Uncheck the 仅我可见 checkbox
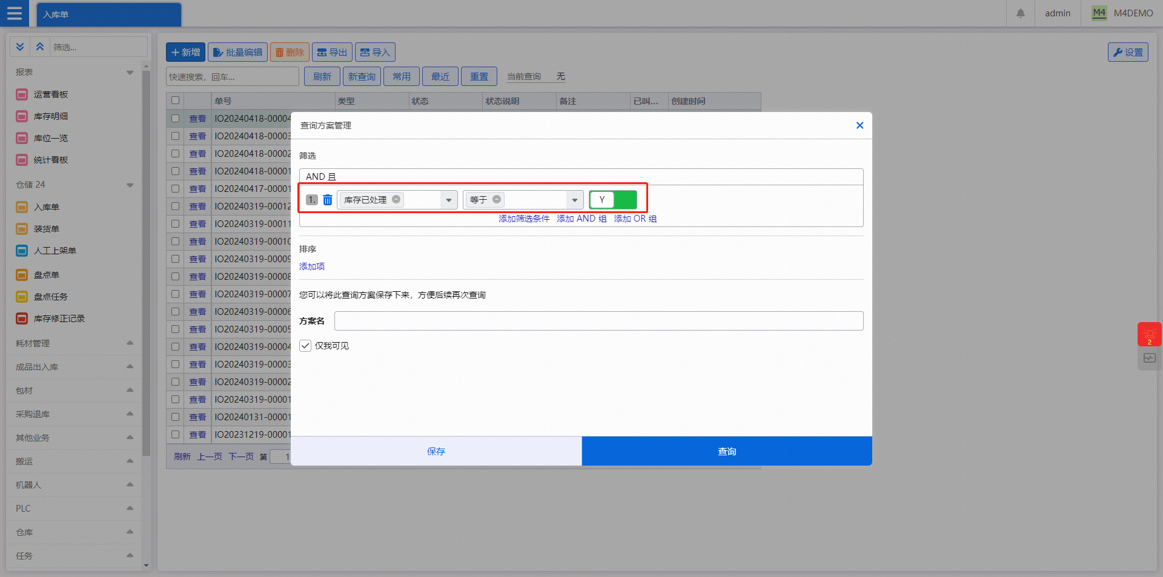Image resolution: width=1163 pixels, height=577 pixels. (305, 346)
